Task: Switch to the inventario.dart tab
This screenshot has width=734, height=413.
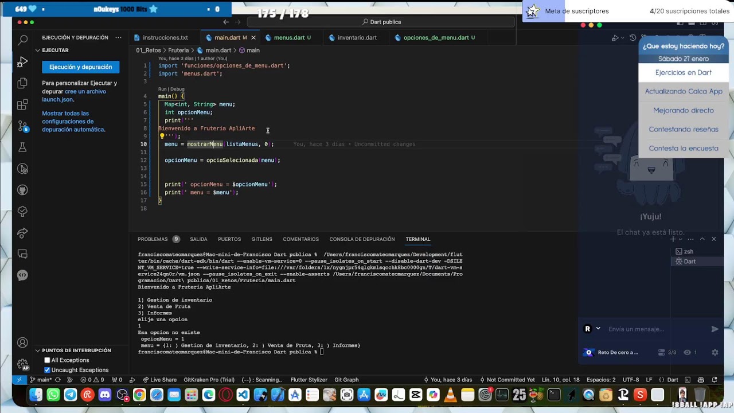Action: [x=357, y=37]
